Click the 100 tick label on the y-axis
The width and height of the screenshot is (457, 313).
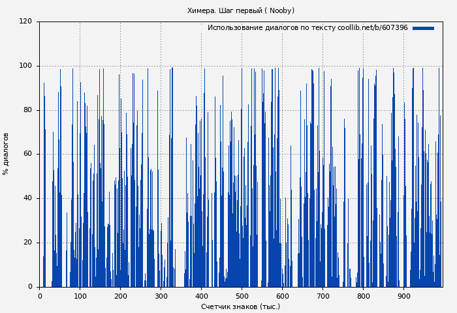tap(25, 66)
